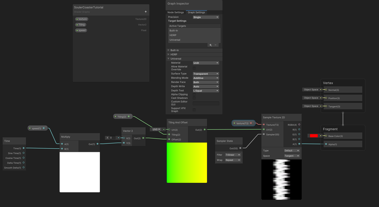Click the Alpha(1) input port in Fragment

[326, 144]
